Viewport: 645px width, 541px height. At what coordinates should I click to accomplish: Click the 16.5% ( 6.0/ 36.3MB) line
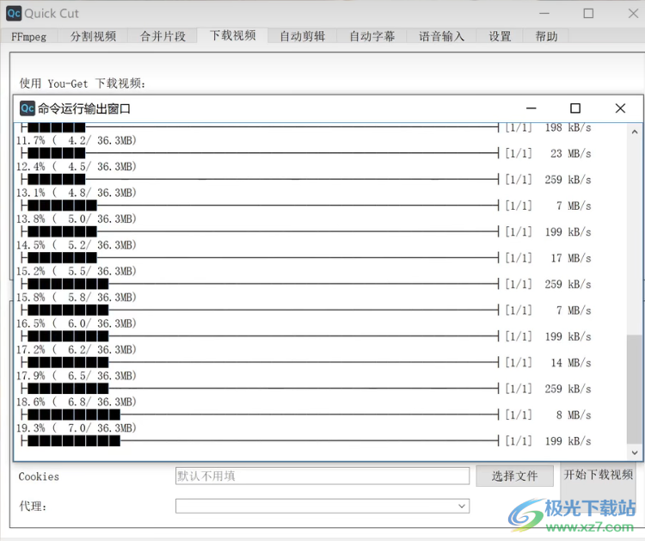(76, 323)
